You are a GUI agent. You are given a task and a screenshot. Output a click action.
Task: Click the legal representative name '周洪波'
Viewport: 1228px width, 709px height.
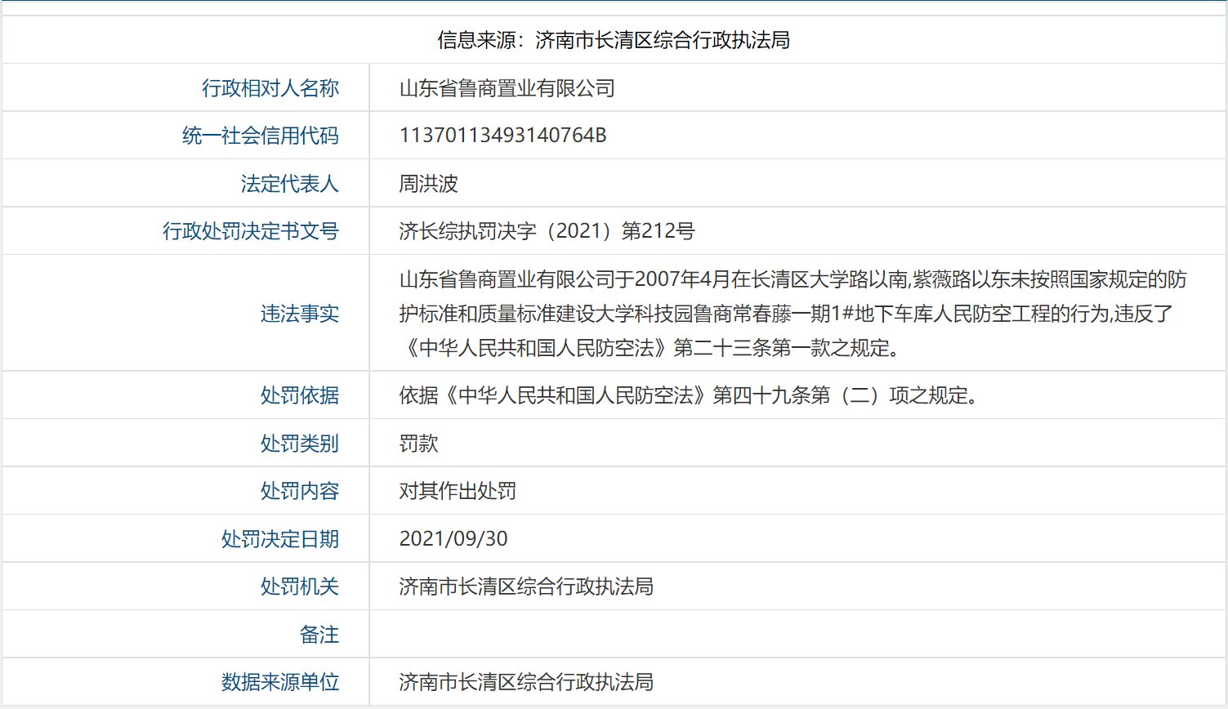coord(428,184)
